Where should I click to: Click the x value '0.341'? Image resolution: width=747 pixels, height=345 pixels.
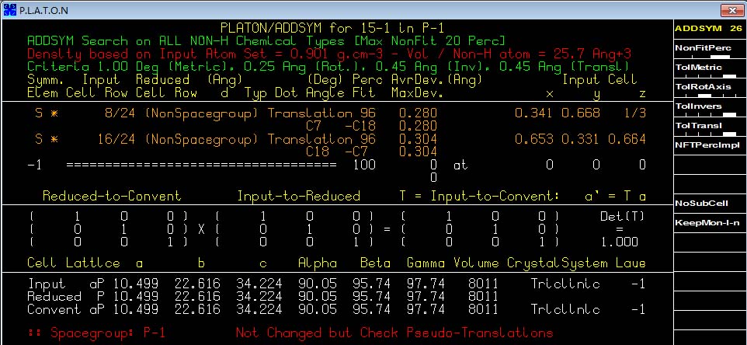[x=533, y=113]
